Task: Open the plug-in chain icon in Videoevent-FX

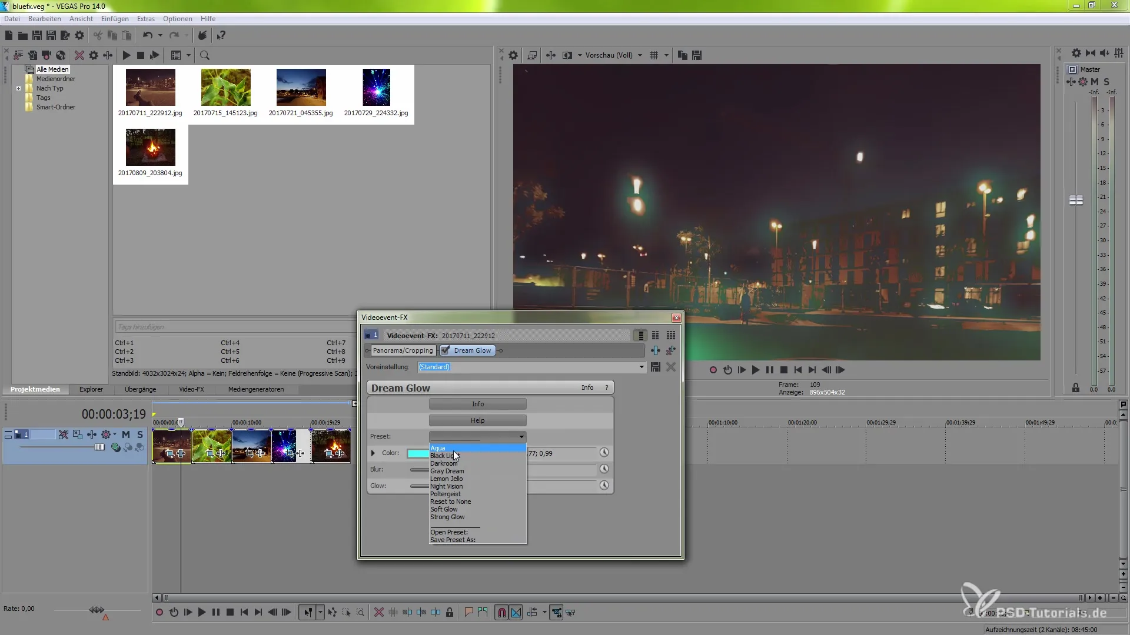Action: 655,350
